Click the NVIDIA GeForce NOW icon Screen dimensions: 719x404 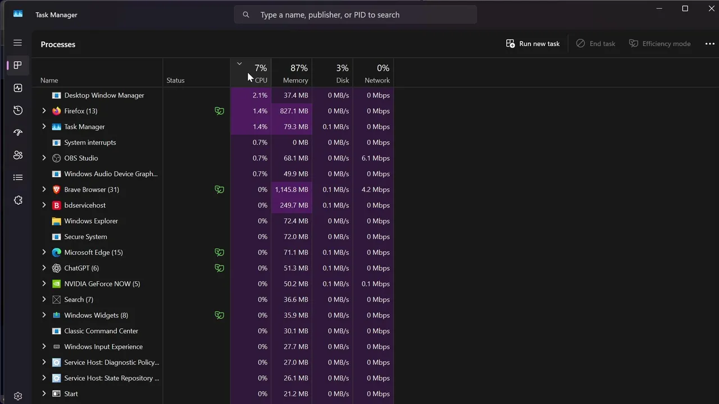[56, 284]
